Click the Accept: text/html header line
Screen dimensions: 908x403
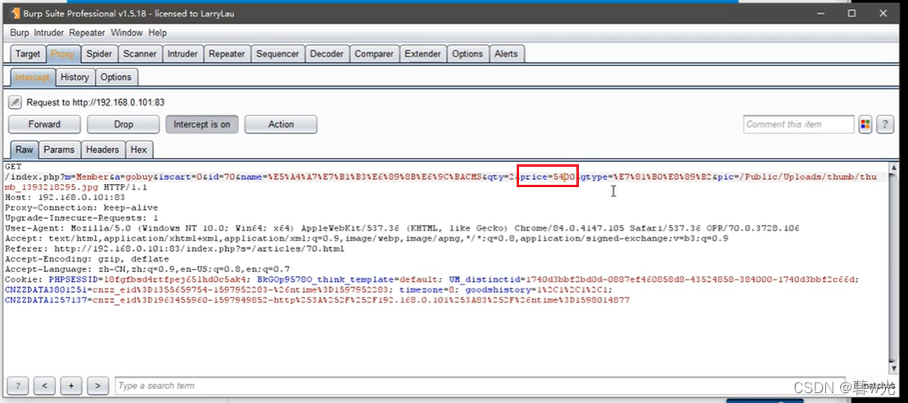[x=367, y=238]
